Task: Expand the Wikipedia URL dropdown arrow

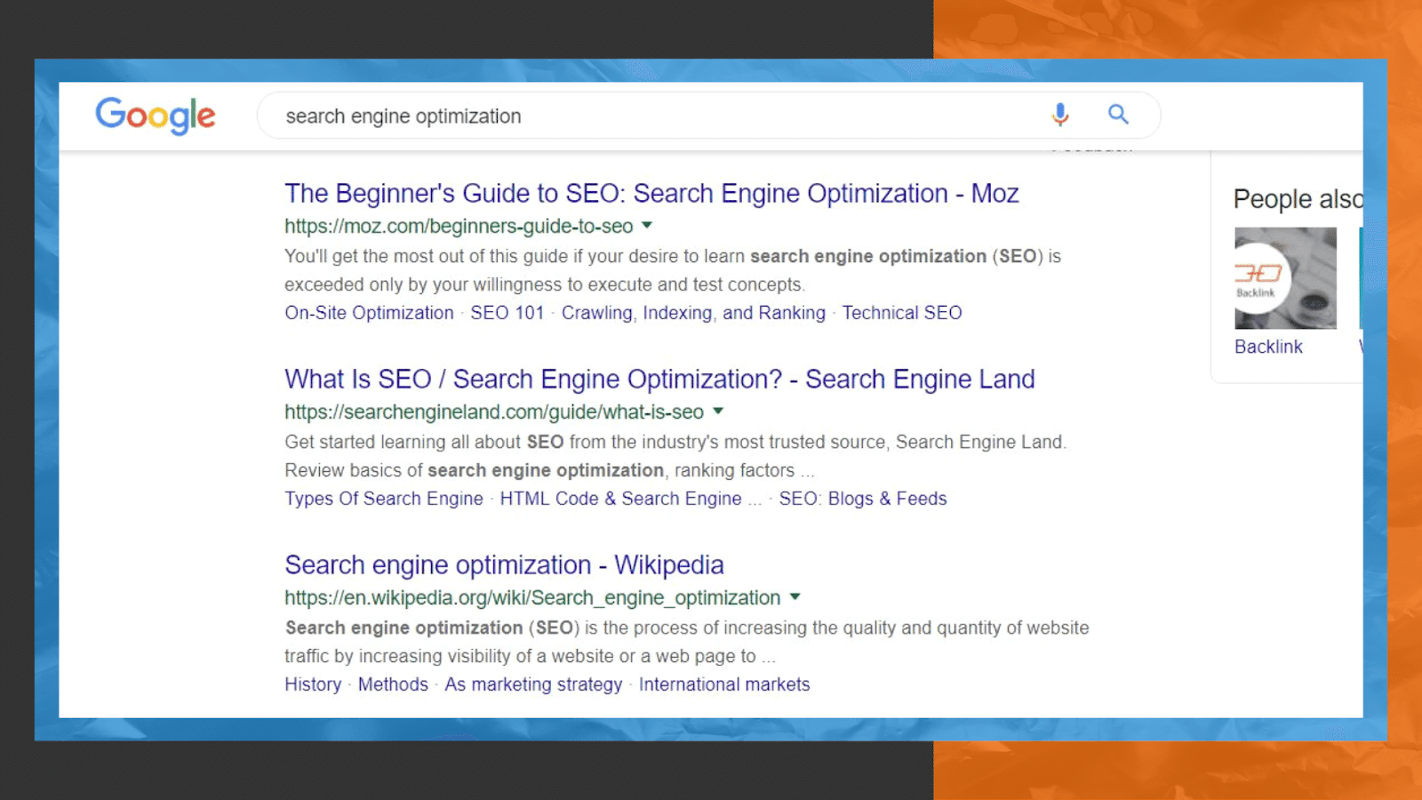Action: 795,597
